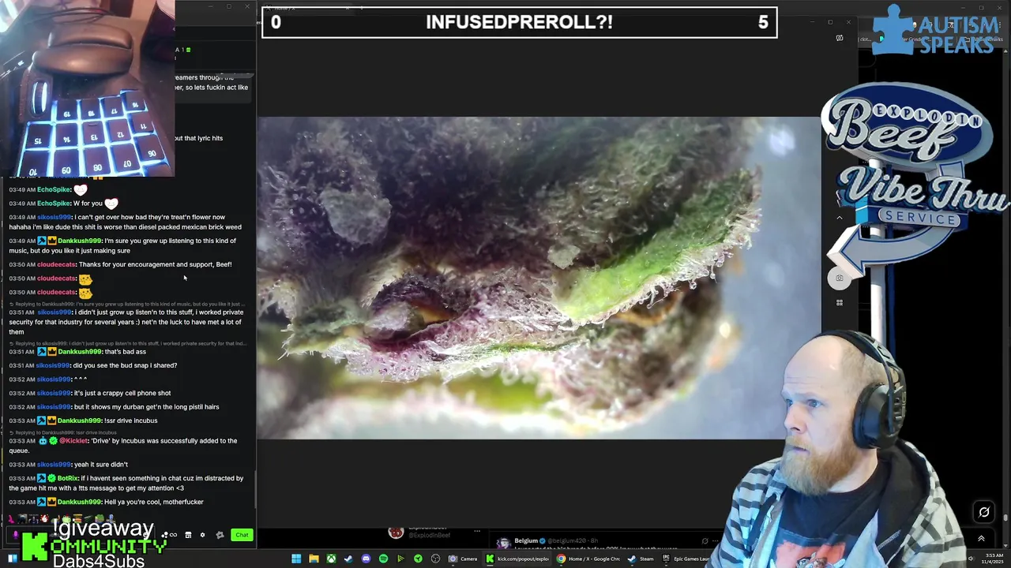Open chat settings gear in Kick chat
The width and height of the screenshot is (1011, 568).
tap(202, 535)
